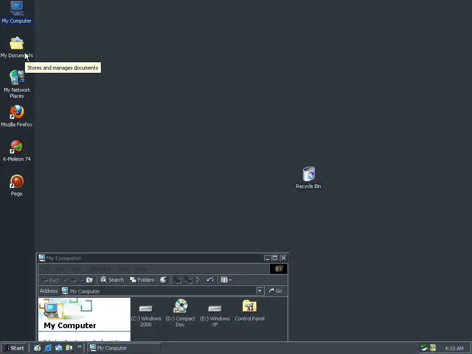Viewport: 472px width, 354px height.
Task: Click the Windows flag throbber logo
Action: pyautogui.click(x=278, y=269)
